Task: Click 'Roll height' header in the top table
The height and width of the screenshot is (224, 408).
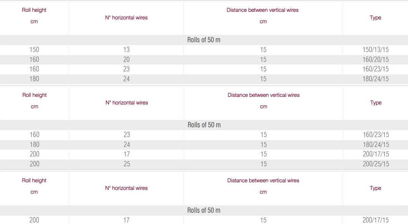Action: (x=34, y=10)
